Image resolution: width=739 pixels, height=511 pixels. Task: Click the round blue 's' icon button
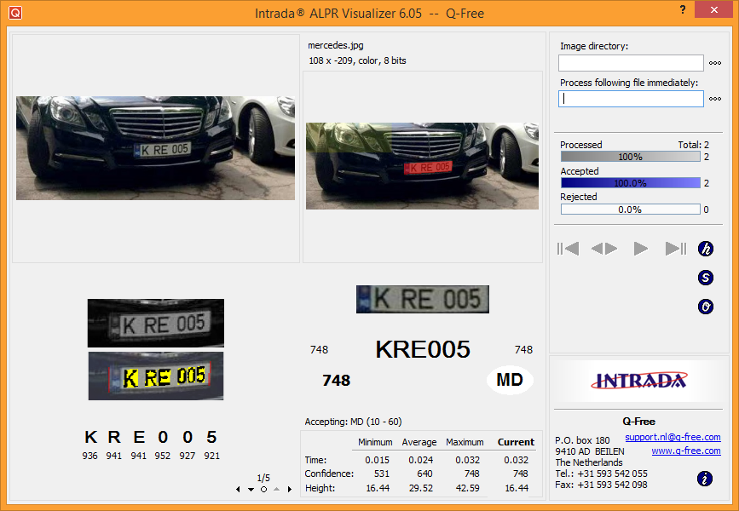pyautogui.click(x=706, y=278)
